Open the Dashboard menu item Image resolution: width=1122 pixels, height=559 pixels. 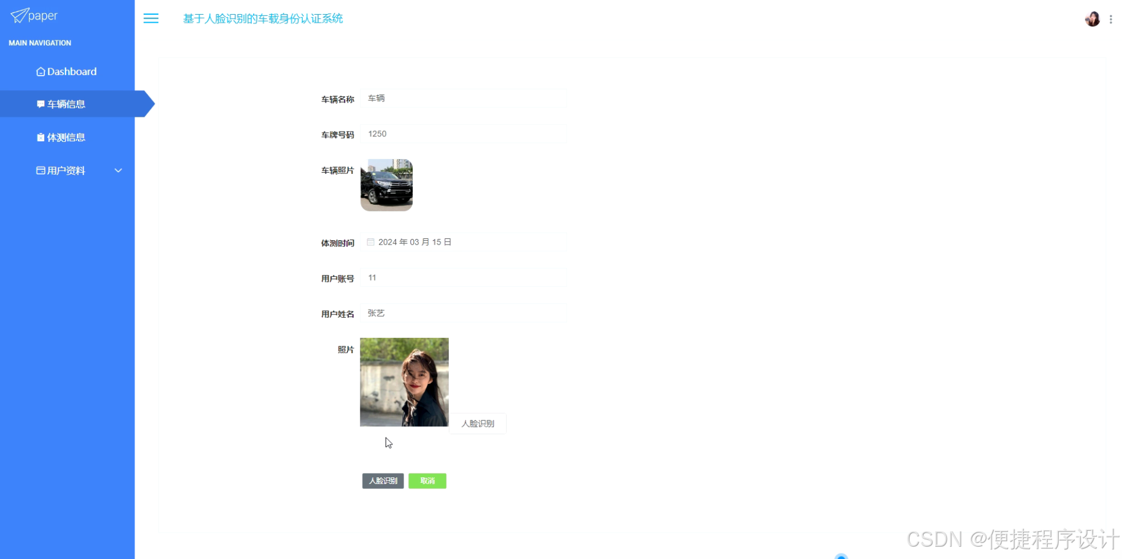pyautogui.click(x=68, y=72)
